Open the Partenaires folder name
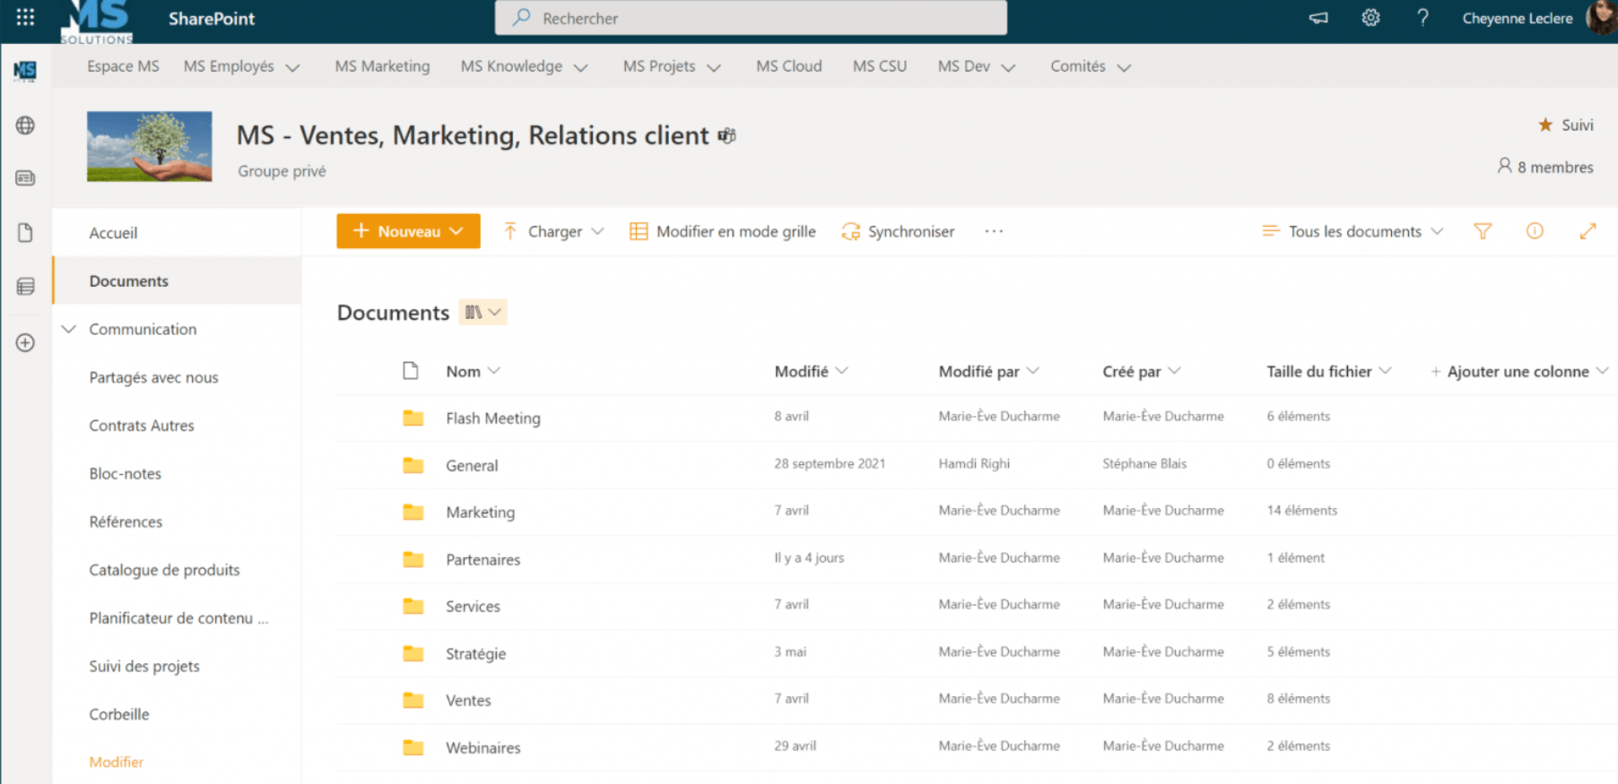 point(483,559)
